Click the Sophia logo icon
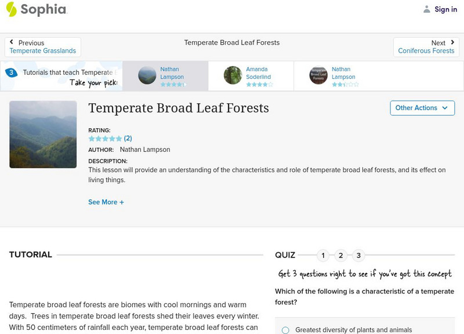Screen dimensions: 464x334 11,9
